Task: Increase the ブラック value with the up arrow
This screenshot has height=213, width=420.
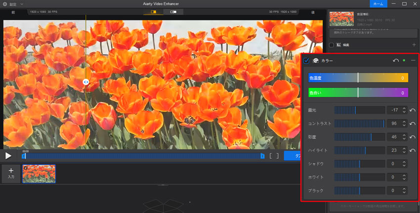Action: [404, 189]
